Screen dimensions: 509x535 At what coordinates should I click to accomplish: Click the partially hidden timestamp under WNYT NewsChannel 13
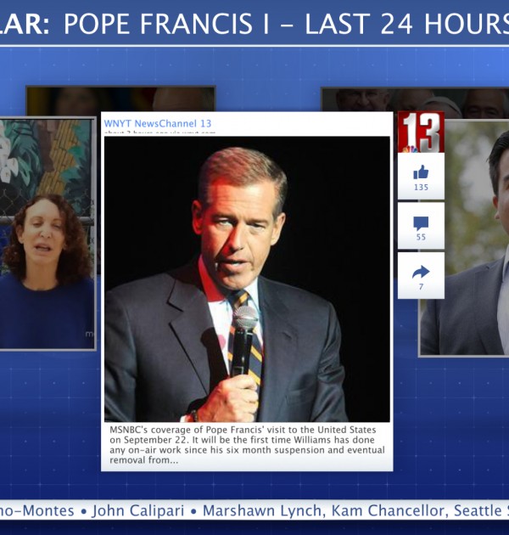pos(159,132)
